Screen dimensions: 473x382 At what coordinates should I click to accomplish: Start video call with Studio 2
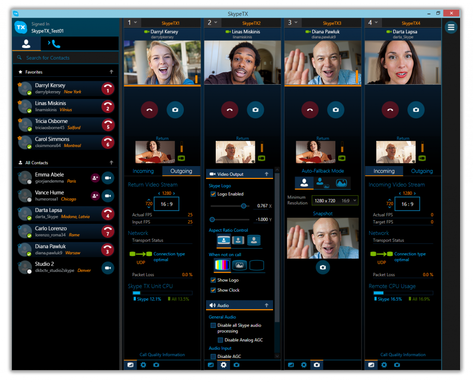pos(108,268)
